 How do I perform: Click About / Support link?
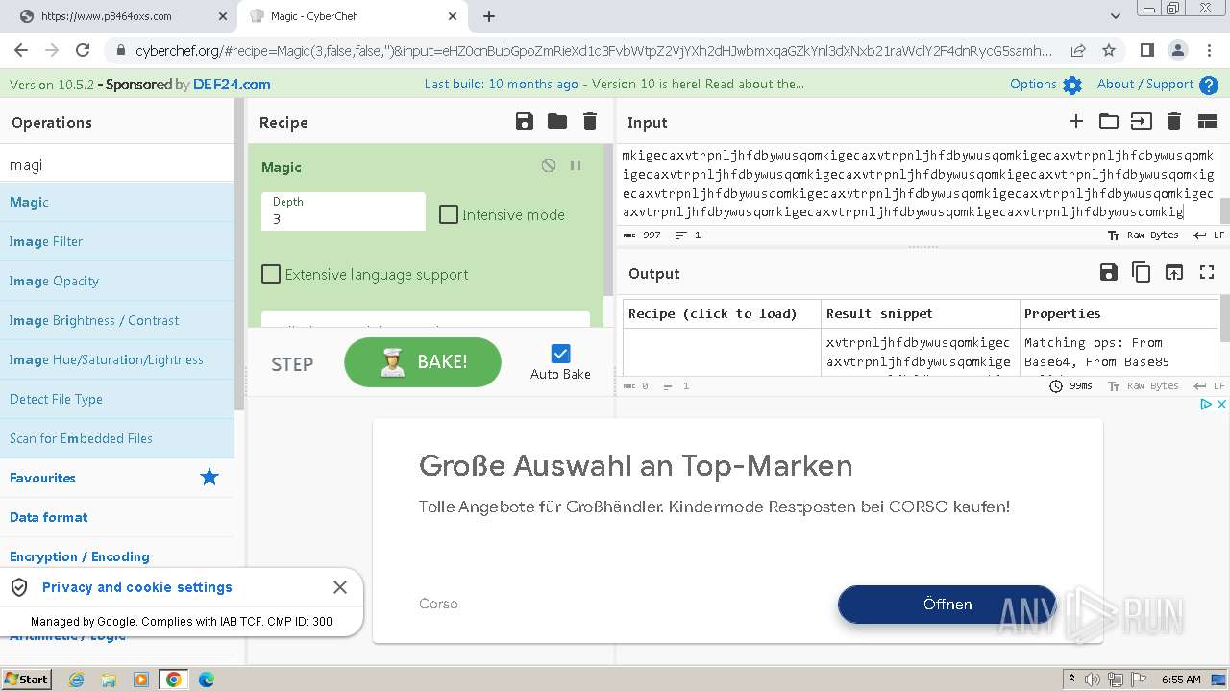point(1145,85)
